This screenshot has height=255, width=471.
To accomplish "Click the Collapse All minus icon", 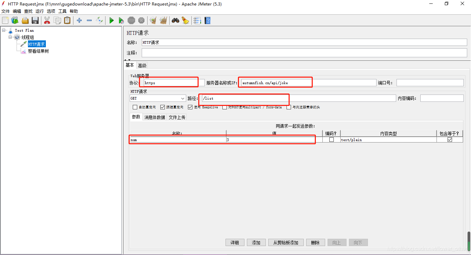I will tap(89, 20).
